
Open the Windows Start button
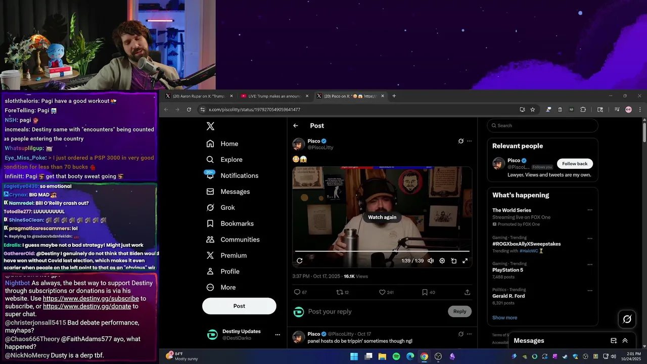click(x=354, y=356)
